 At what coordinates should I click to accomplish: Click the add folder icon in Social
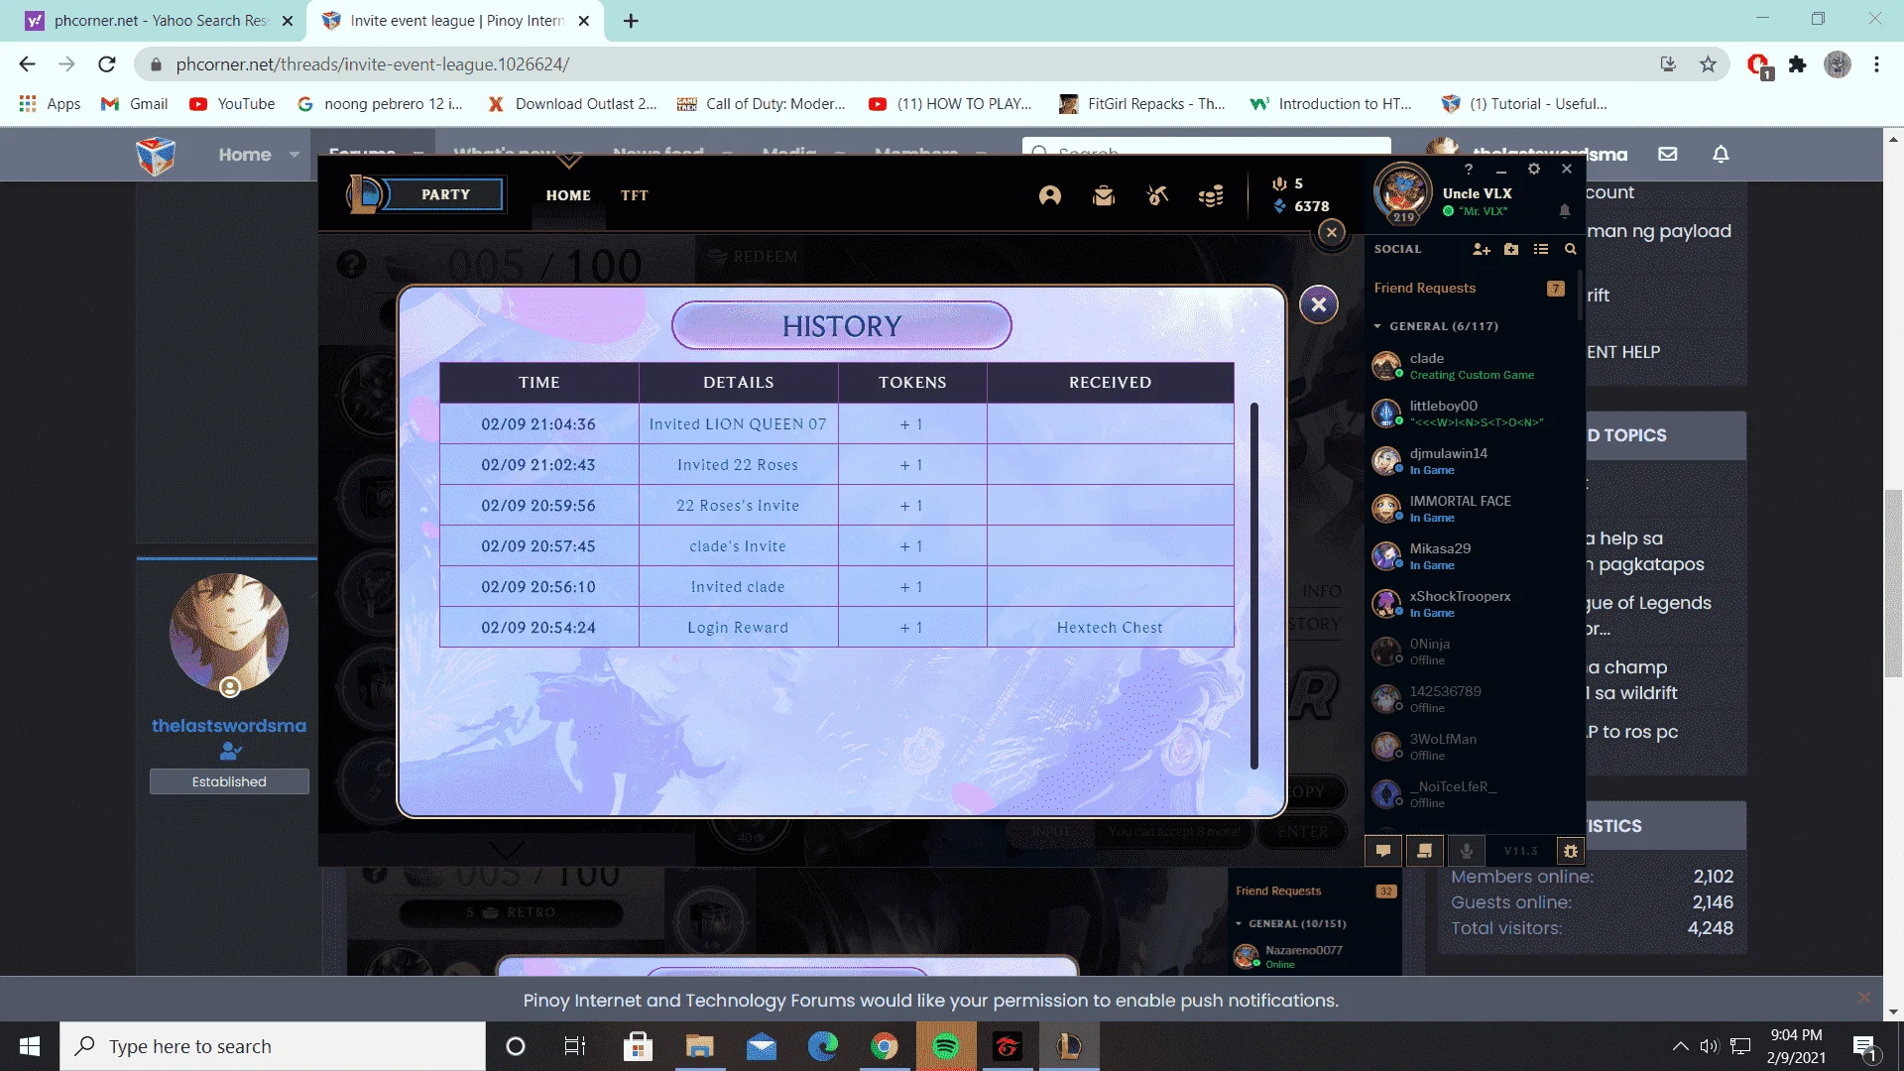(x=1511, y=249)
